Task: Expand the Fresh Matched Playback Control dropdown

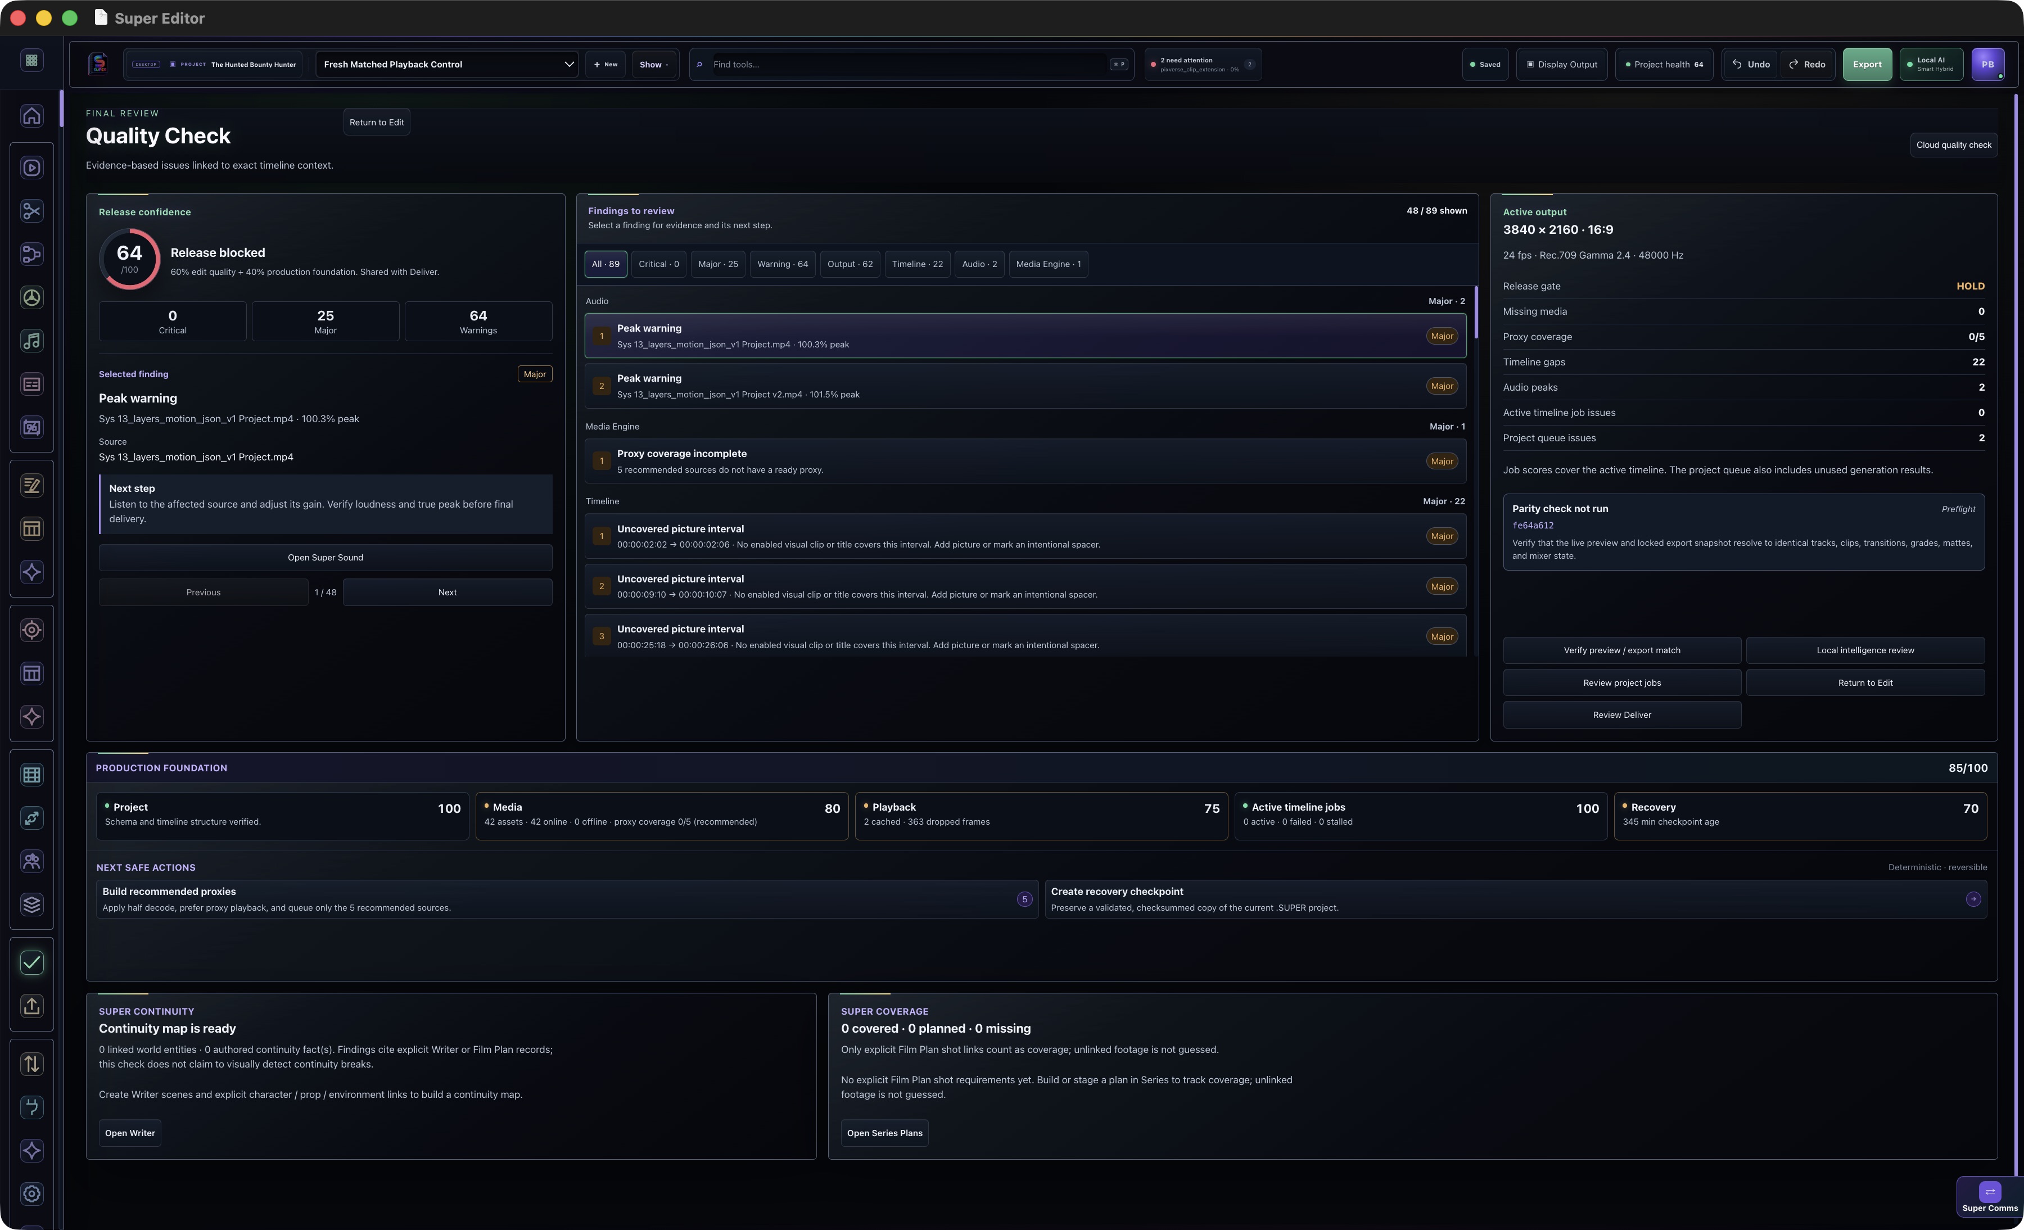Action: tap(447, 64)
